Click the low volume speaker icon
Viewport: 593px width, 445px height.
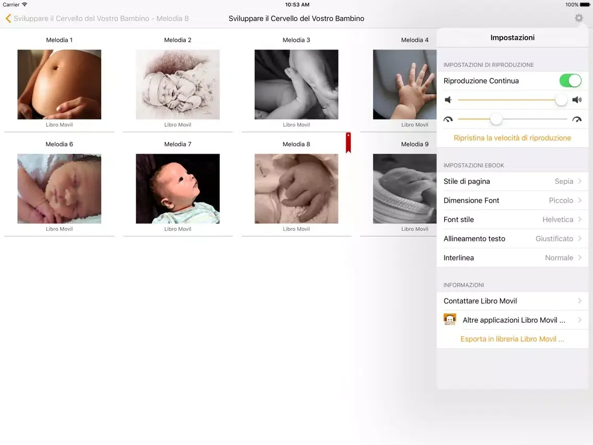pos(448,100)
